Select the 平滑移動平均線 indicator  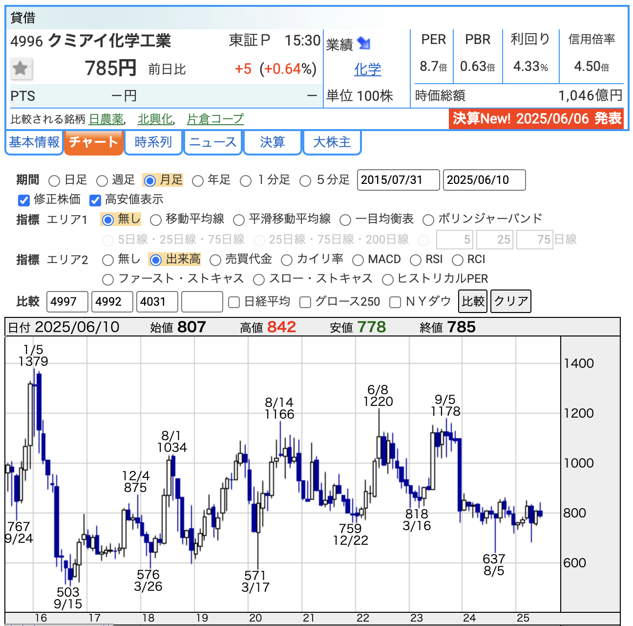click(x=239, y=220)
